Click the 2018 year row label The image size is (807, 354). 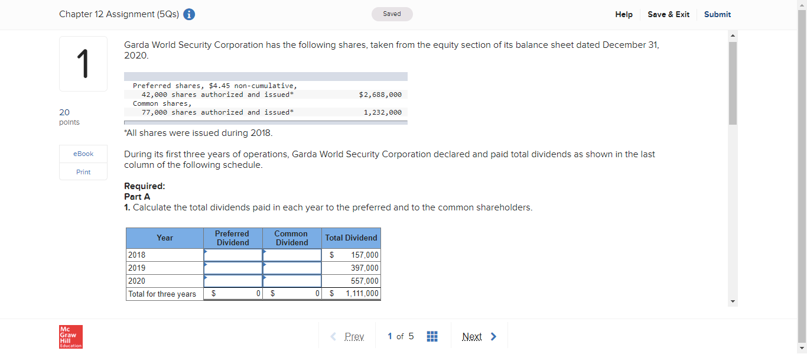coord(165,255)
